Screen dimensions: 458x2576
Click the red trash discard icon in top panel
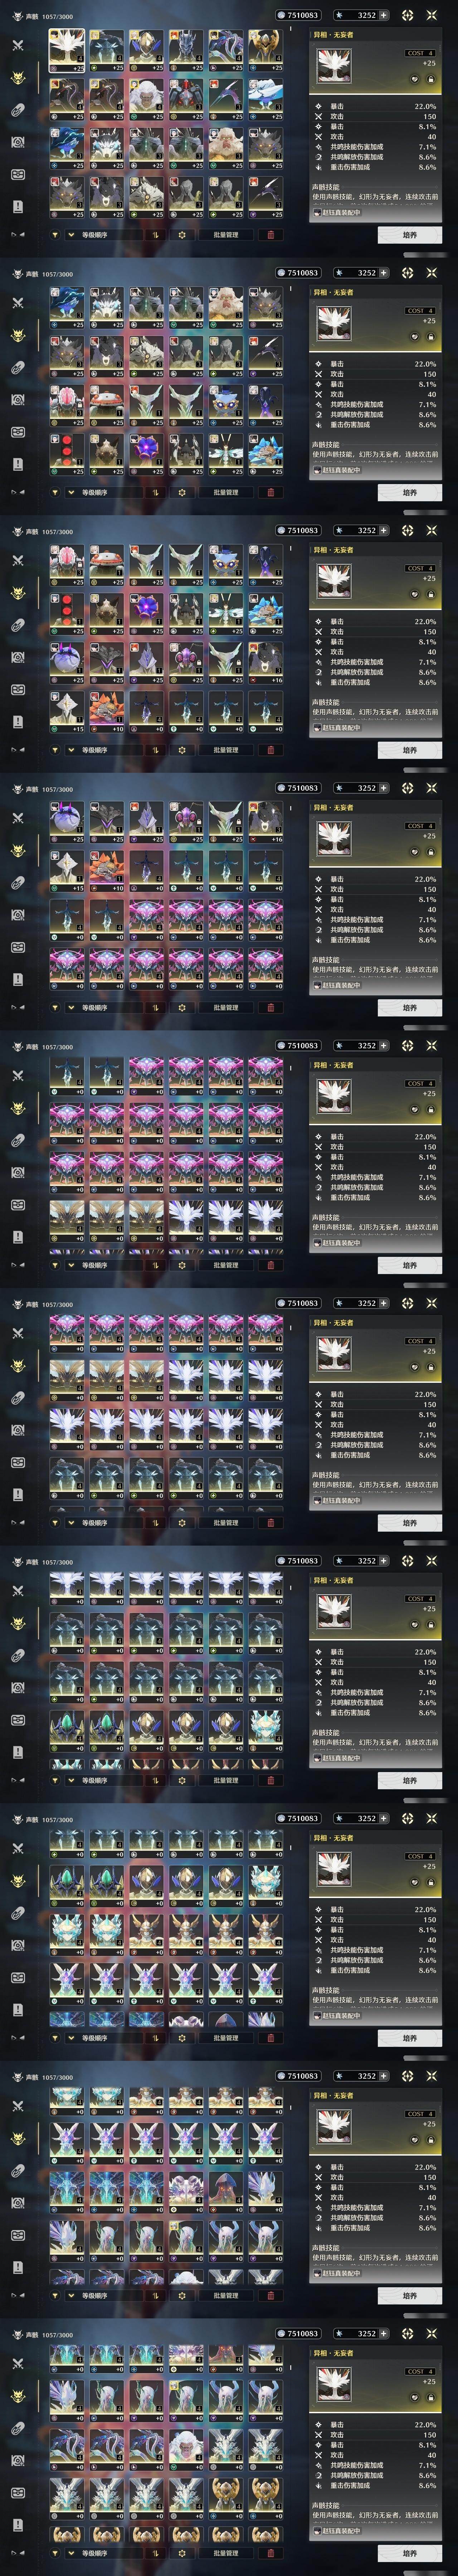[x=270, y=235]
